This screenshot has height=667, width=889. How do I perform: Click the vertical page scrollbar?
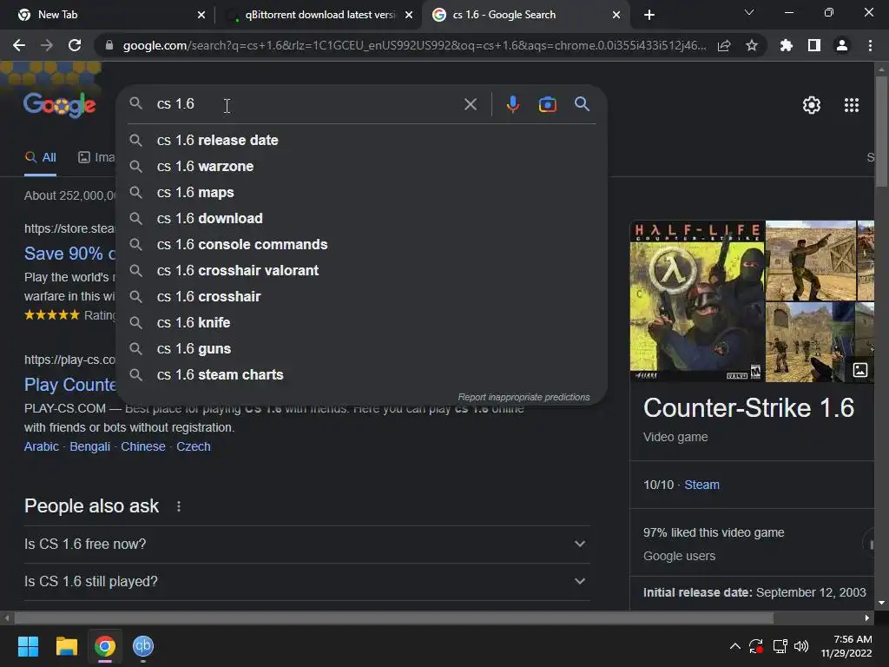(881, 132)
